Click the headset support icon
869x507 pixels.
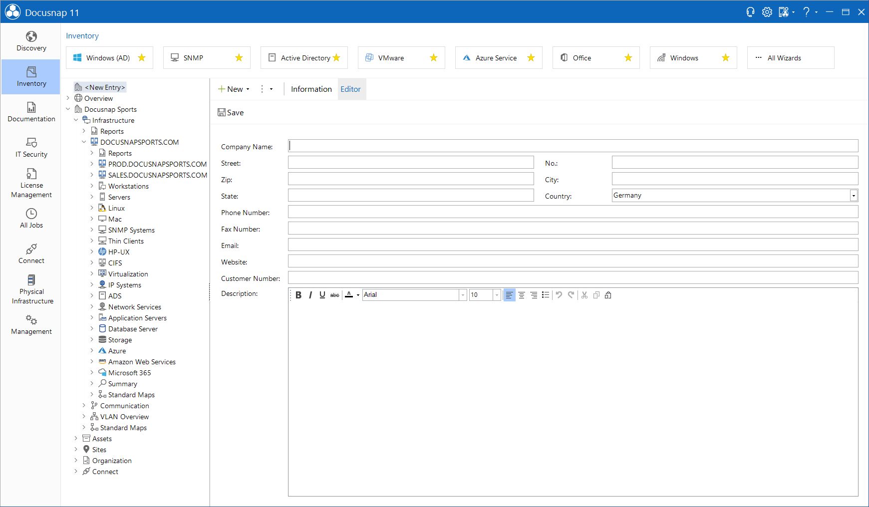coord(750,12)
